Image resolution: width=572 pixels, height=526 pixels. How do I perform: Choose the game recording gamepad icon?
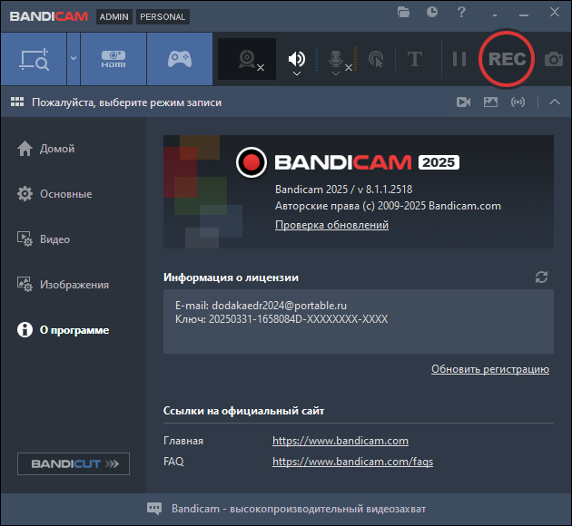180,59
